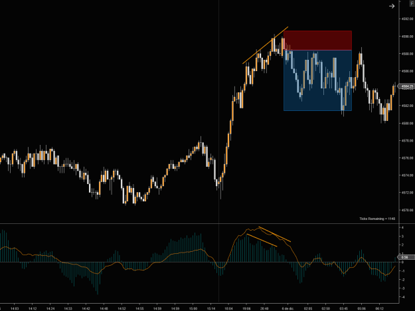The height and width of the screenshot is (311, 415).
Task: Click the 20:48 time axis label
Action: click(264, 308)
